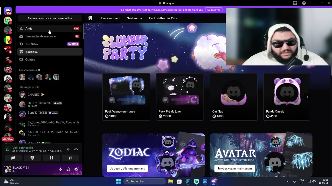Viewport: 332px width, 186px height.
Task: Click BLACK M 31 user profile avatar
Action: (x=8, y=169)
